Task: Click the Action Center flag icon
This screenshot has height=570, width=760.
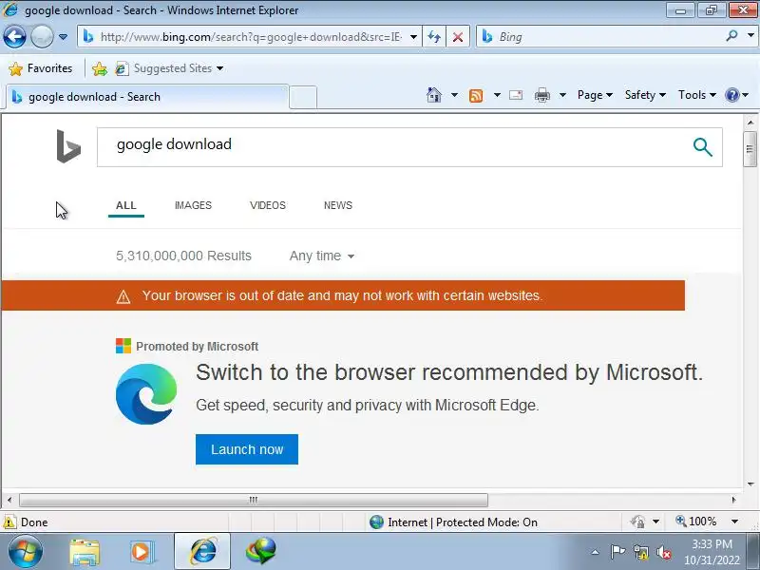Action: click(x=617, y=552)
